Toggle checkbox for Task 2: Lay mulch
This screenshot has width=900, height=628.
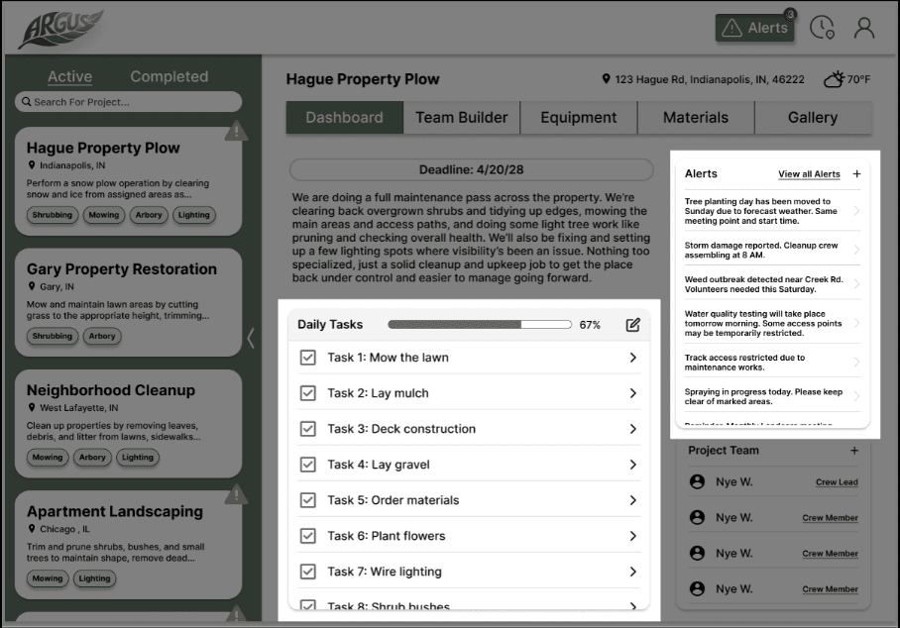tap(308, 393)
